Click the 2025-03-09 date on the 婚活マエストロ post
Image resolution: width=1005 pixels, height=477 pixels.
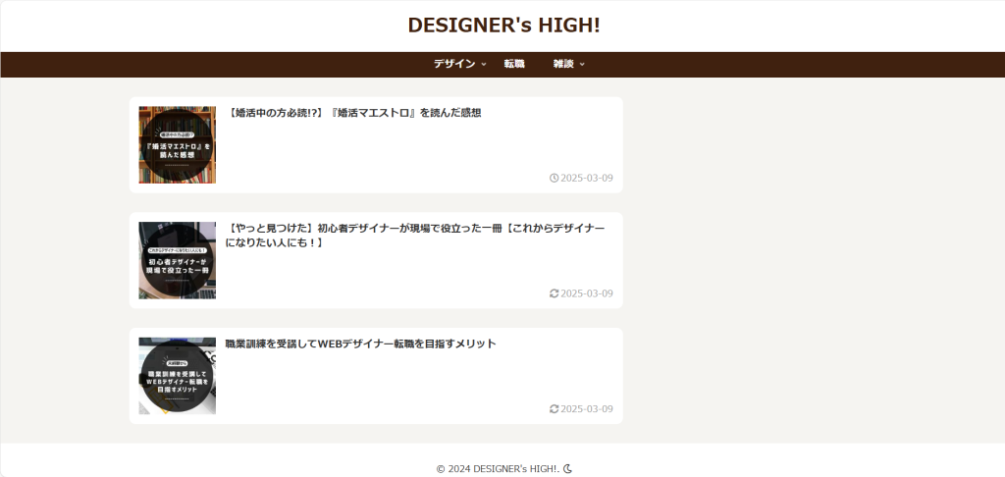[x=587, y=178]
